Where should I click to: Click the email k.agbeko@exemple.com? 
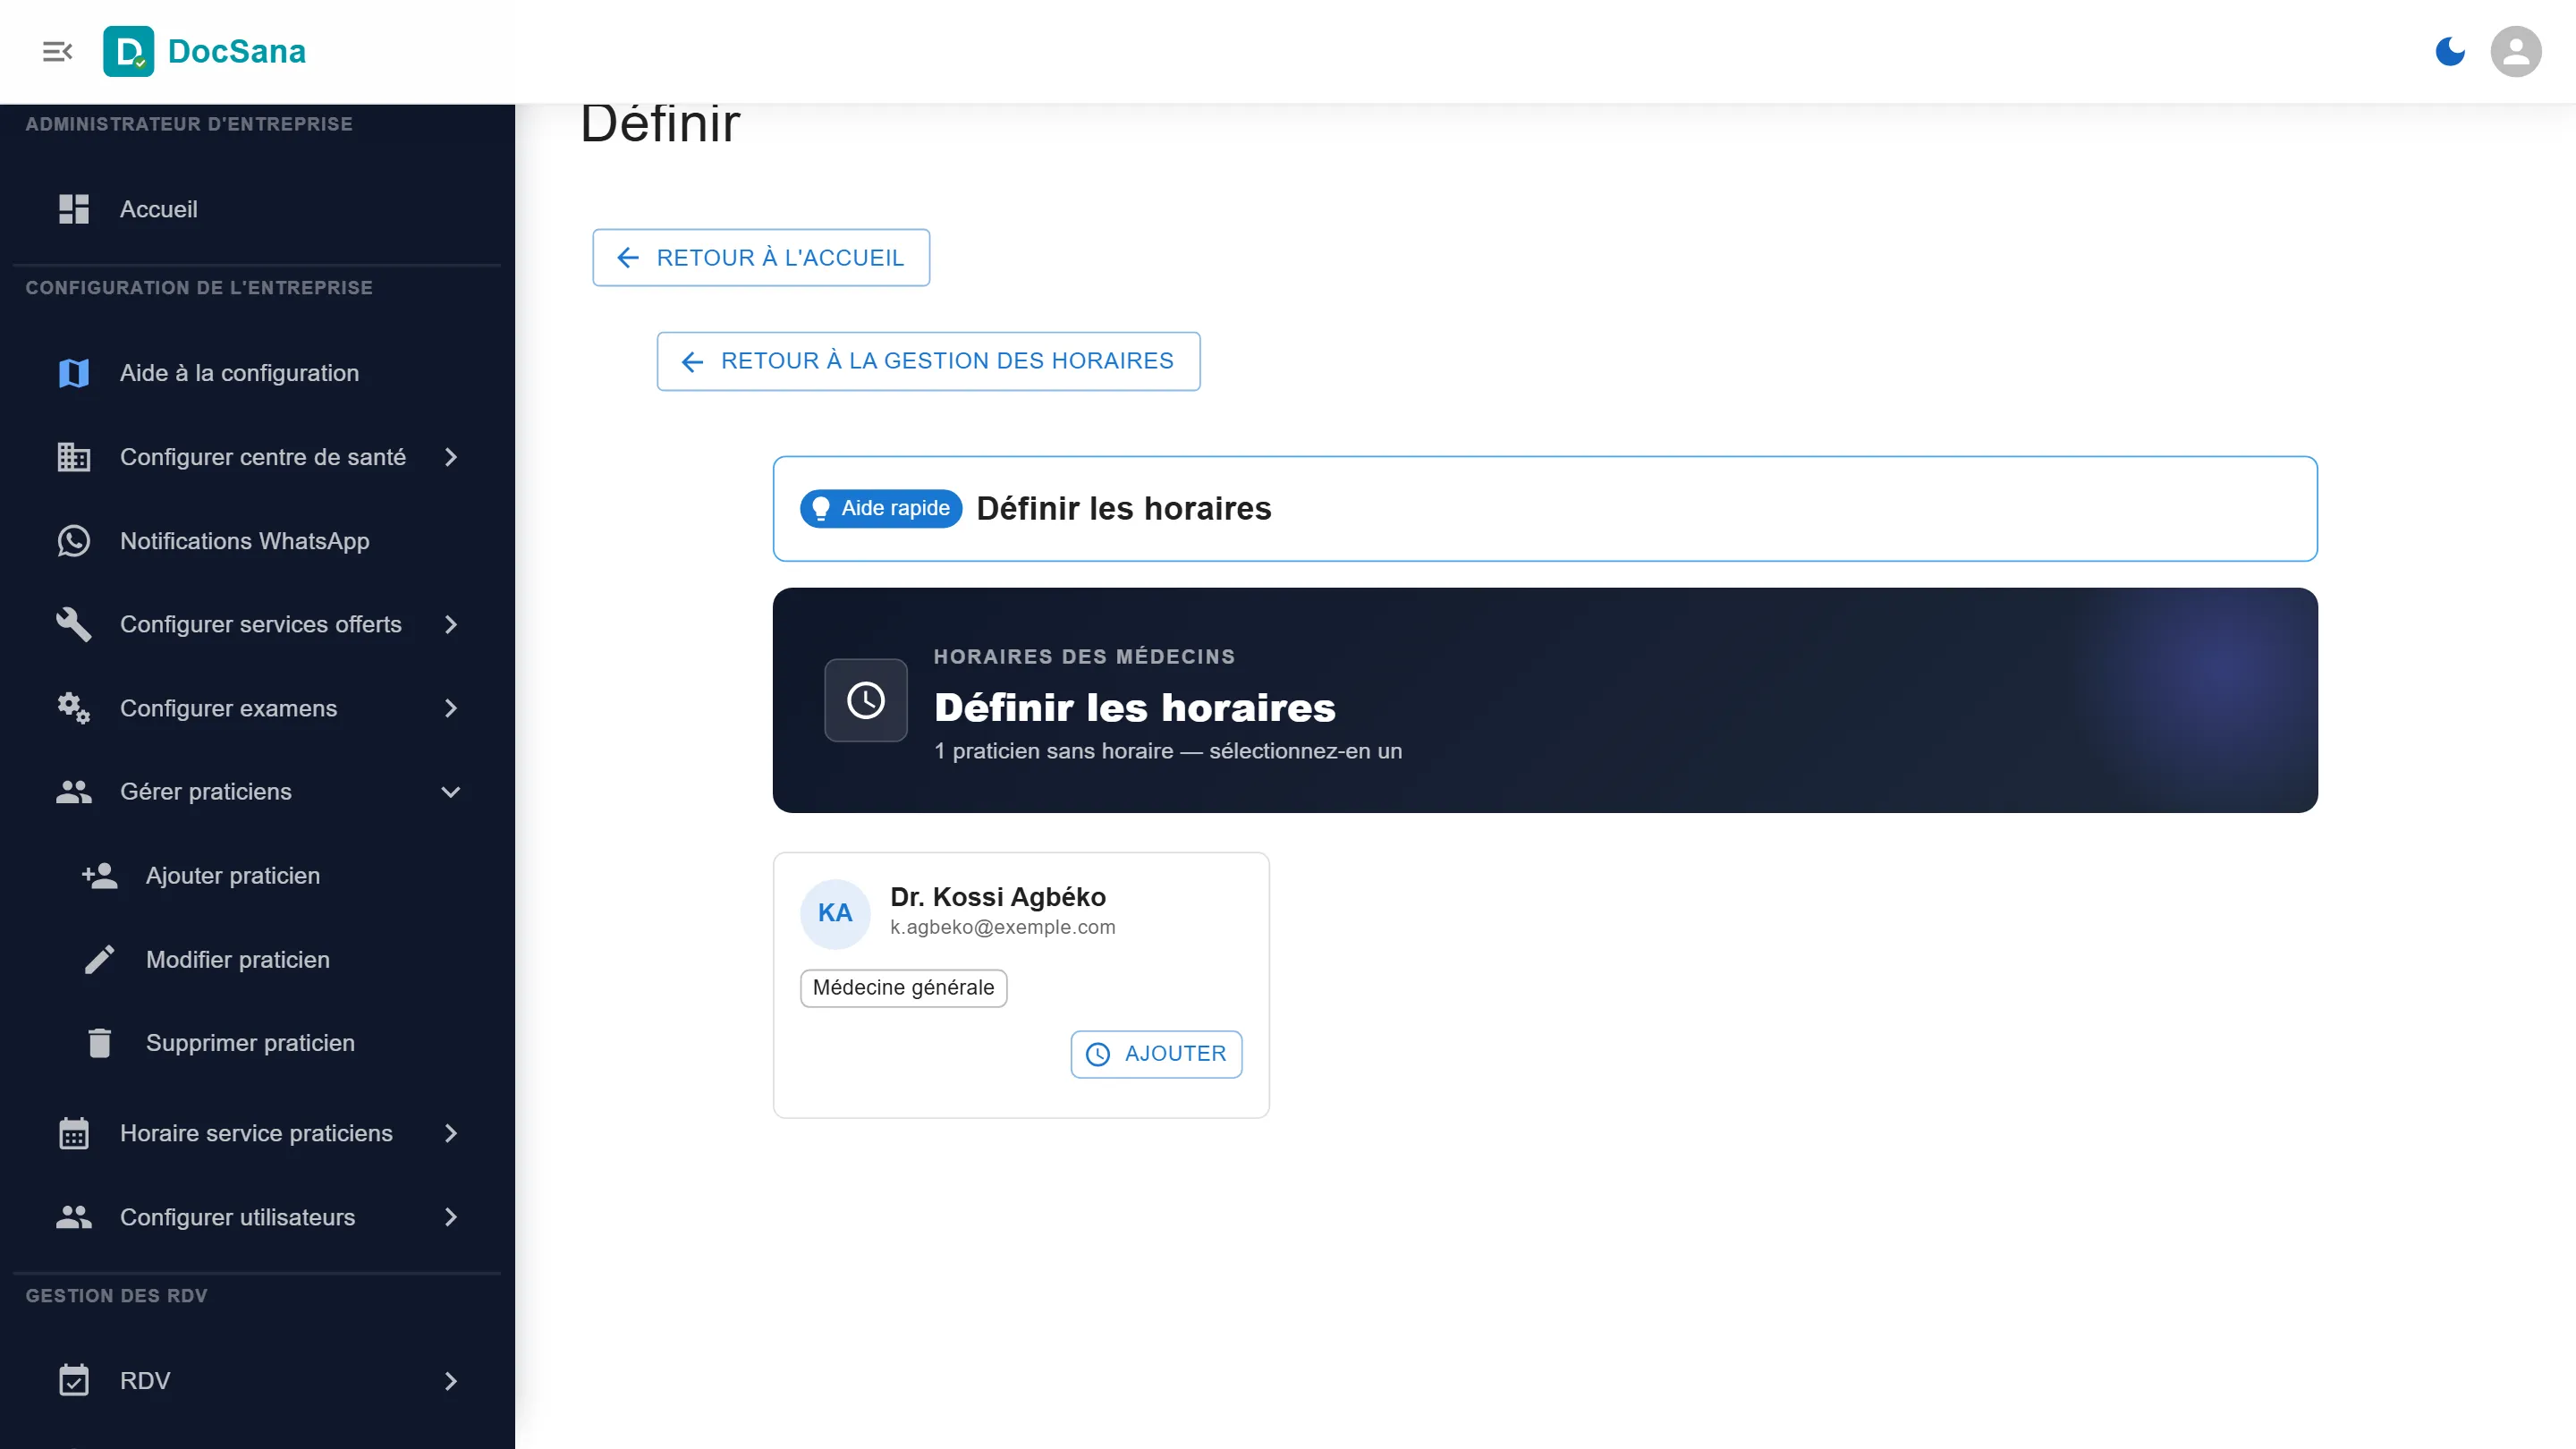pyautogui.click(x=1003, y=927)
